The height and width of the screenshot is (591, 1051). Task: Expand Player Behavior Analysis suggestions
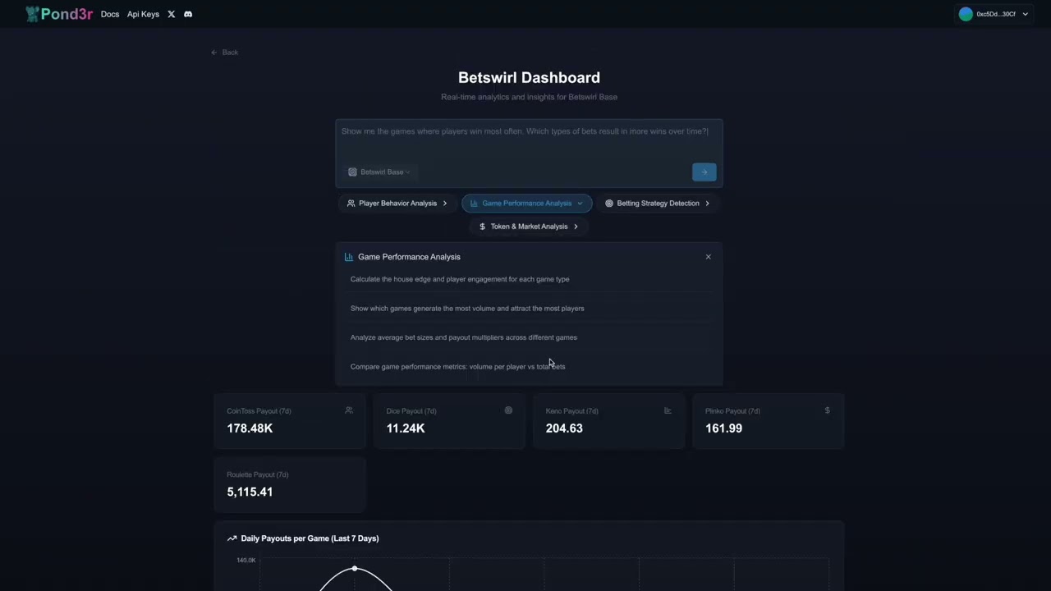point(397,204)
